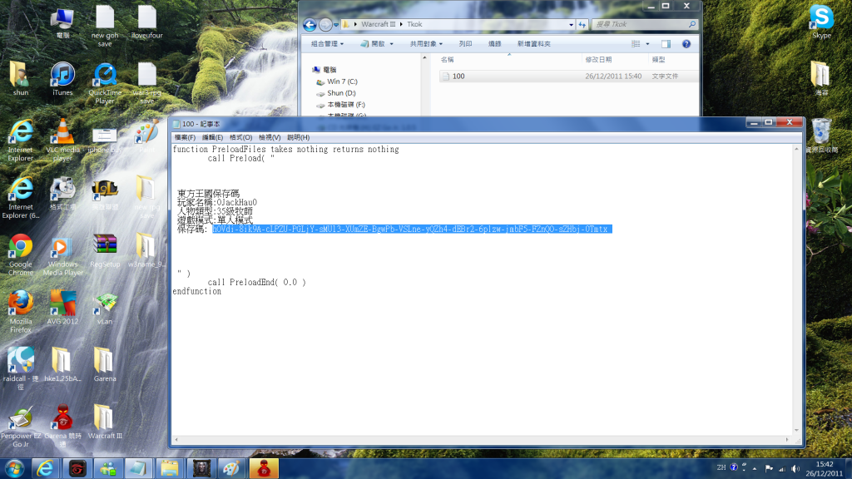The image size is (852, 479).
Task: Toggle Explorer preview pane button
Action: [x=666, y=44]
